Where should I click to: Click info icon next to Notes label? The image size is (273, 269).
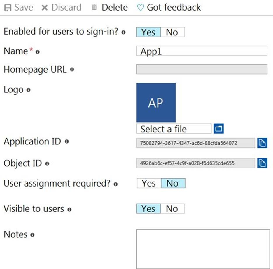32,235
